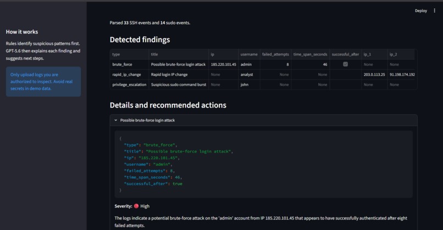Click the "username": "admin" JSON line

pyautogui.click(x=148, y=164)
